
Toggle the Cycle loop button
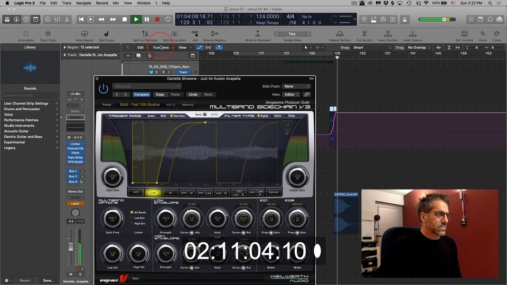click(x=168, y=20)
